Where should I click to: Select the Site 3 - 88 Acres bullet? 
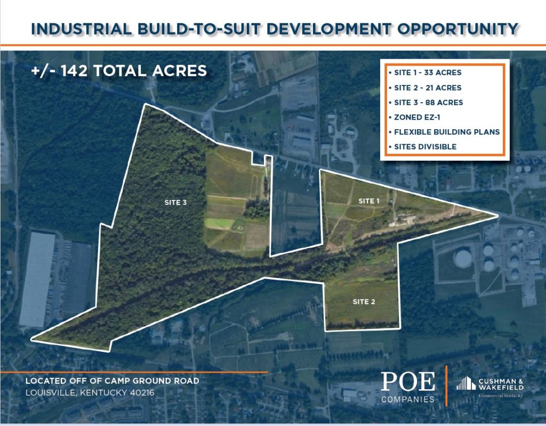(426, 102)
